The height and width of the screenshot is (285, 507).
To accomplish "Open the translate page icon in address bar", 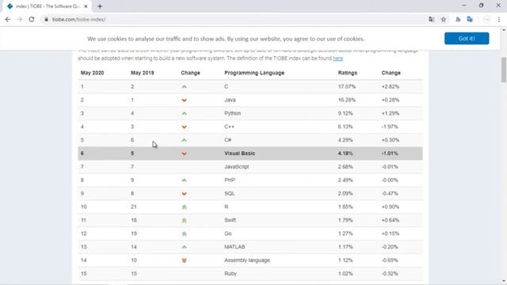I will pos(431,19).
